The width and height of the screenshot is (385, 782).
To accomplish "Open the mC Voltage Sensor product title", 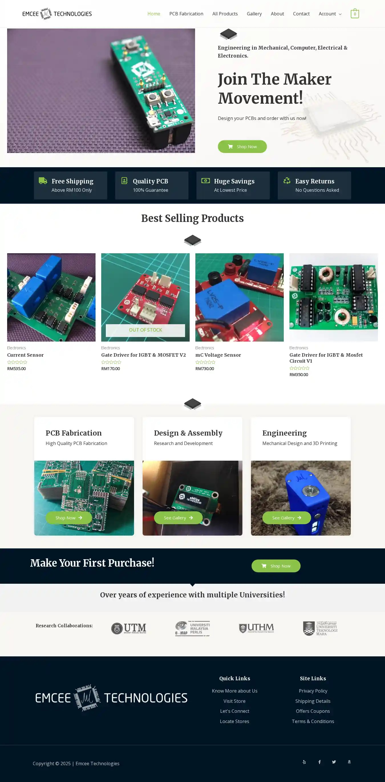I will pos(218,355).
